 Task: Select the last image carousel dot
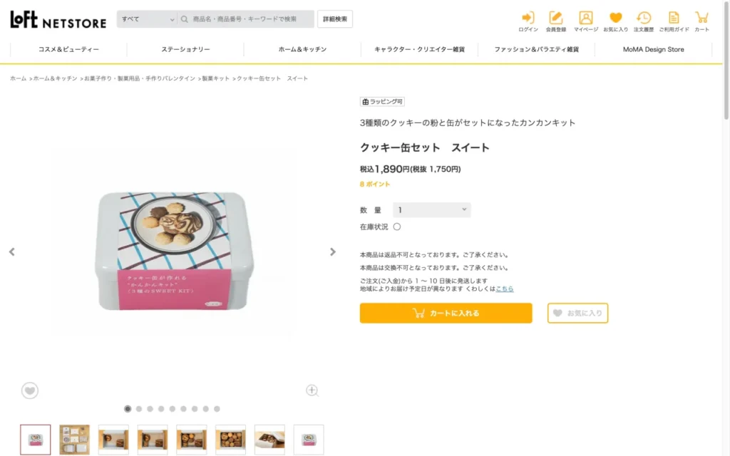pos(217,409)
